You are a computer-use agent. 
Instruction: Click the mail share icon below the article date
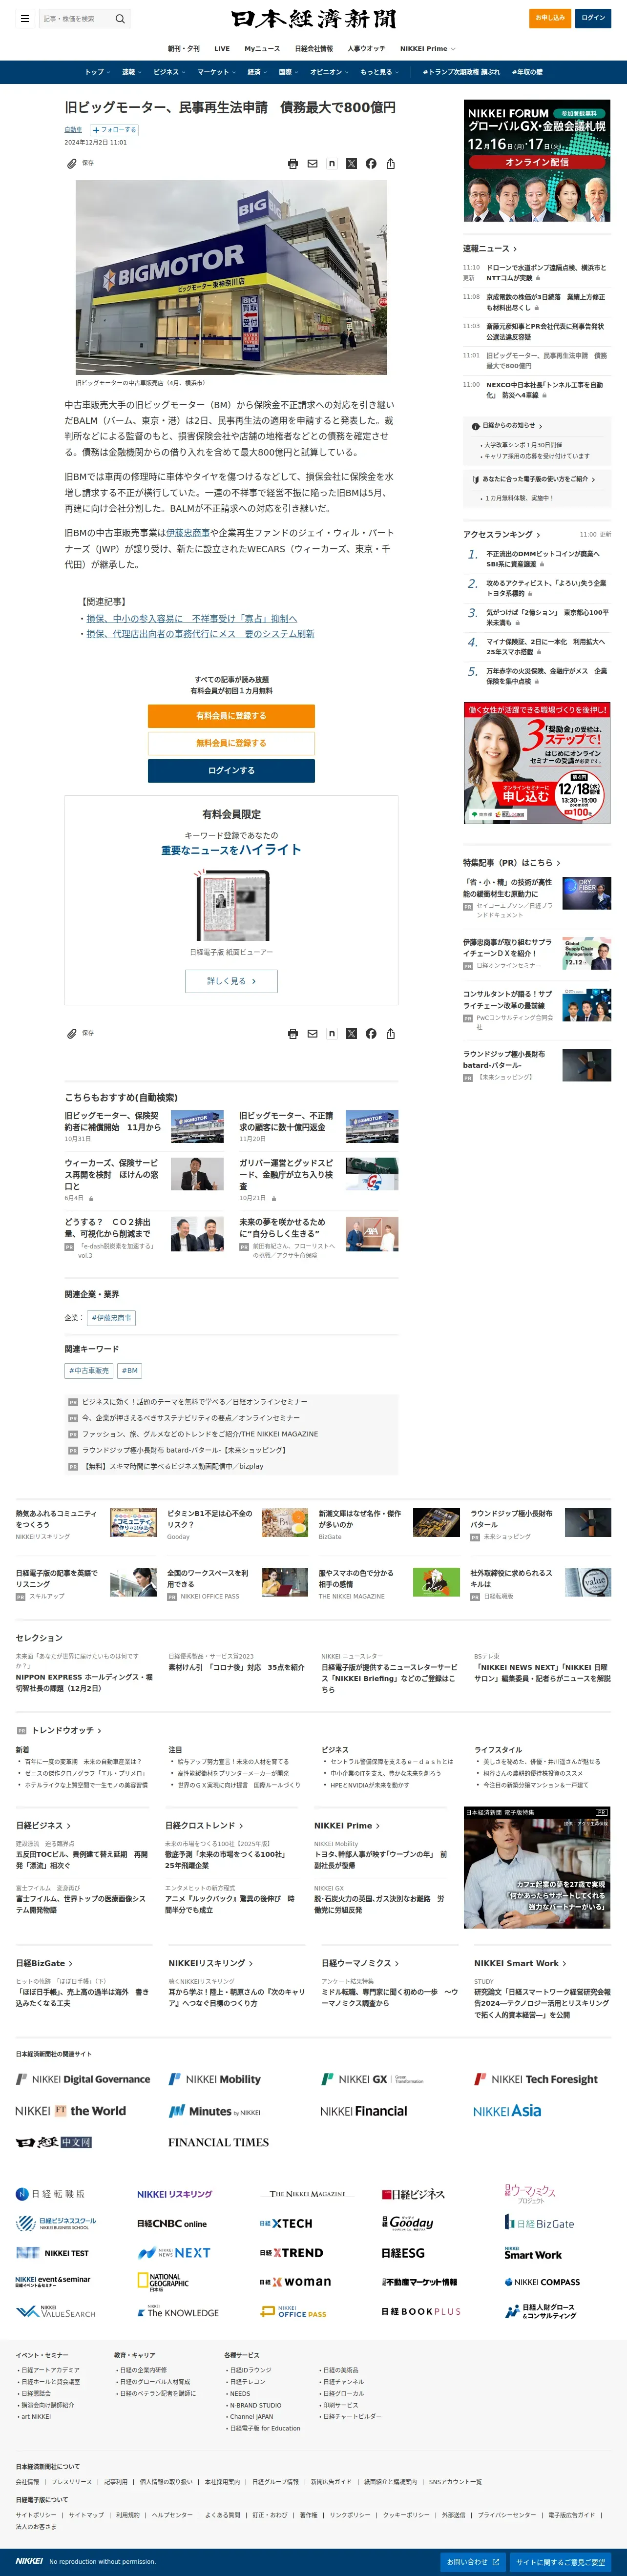pos(312,163)
